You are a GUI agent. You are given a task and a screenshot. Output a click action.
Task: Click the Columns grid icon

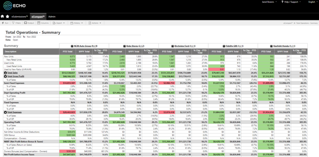[x=39, y=23]
